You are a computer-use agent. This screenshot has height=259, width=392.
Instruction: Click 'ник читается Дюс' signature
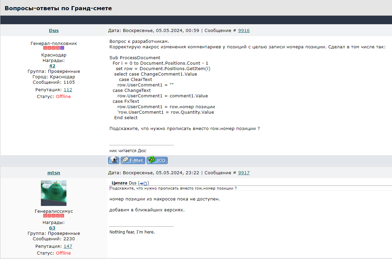(x=128, y=151)
